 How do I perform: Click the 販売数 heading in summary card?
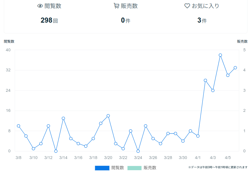point(129,6)
